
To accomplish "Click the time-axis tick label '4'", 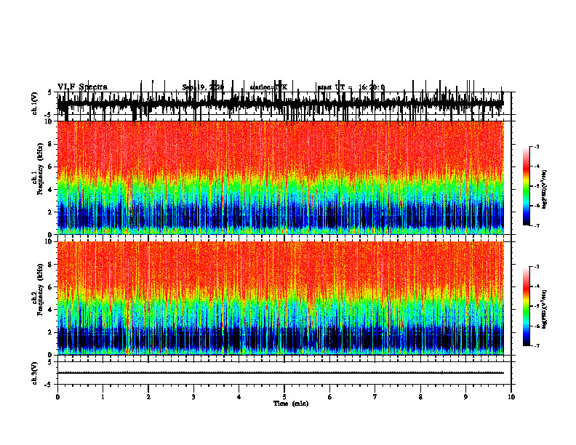I will [239, 397].
